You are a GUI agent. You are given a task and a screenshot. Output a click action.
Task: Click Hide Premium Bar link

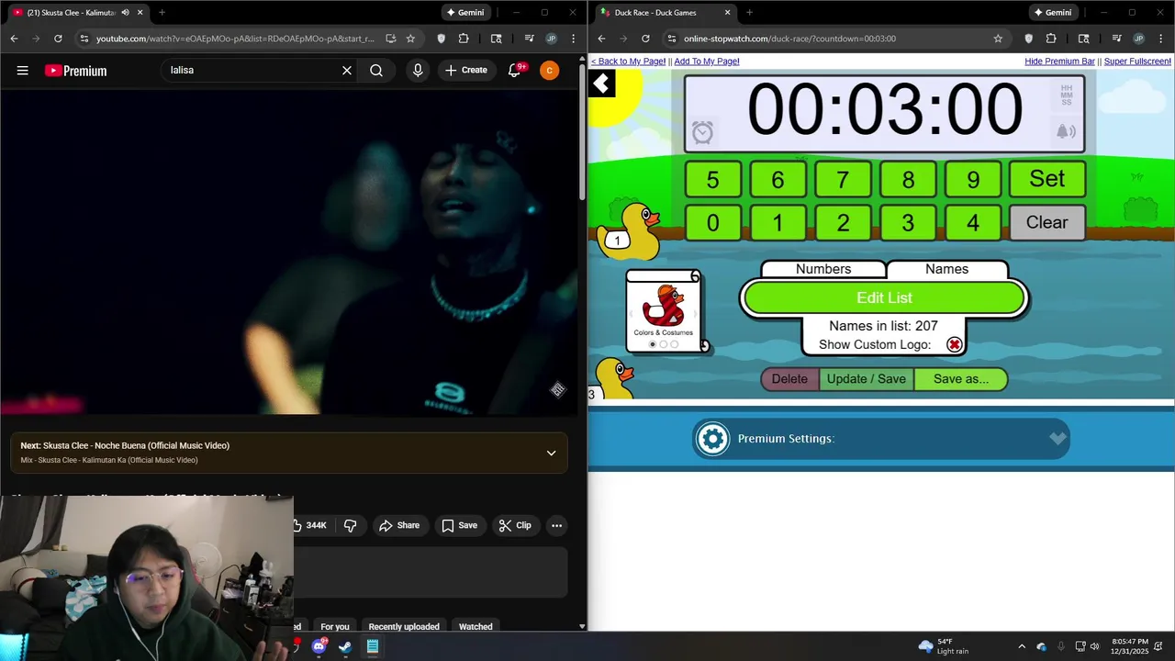coord(1059,62)
